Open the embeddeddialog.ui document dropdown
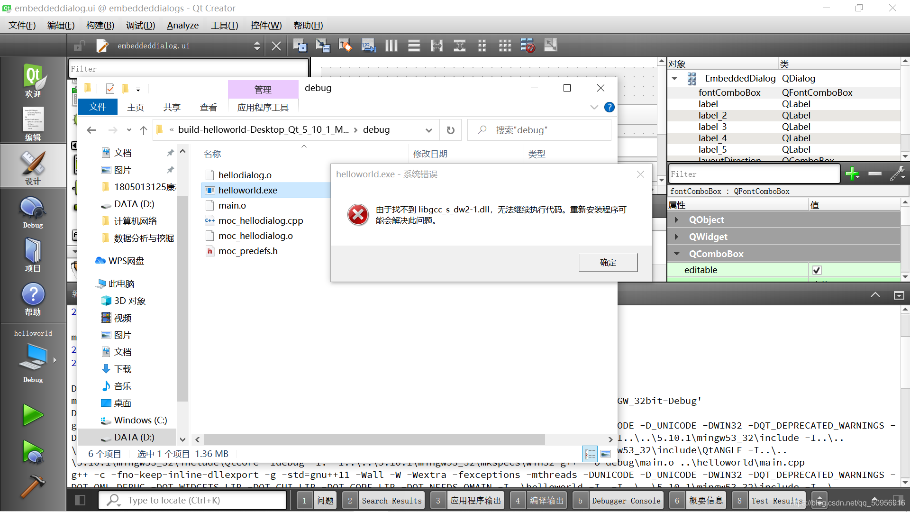 coord(257,46)
